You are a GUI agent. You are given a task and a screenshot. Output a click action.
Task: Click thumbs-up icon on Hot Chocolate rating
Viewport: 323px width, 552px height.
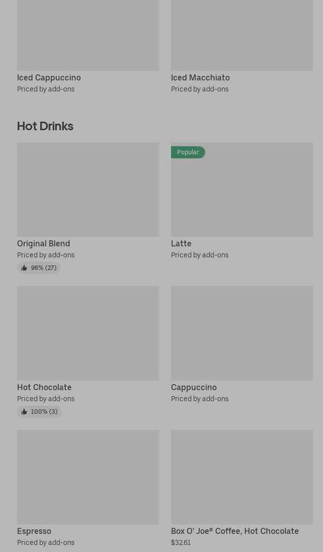[x=24, y=412]
